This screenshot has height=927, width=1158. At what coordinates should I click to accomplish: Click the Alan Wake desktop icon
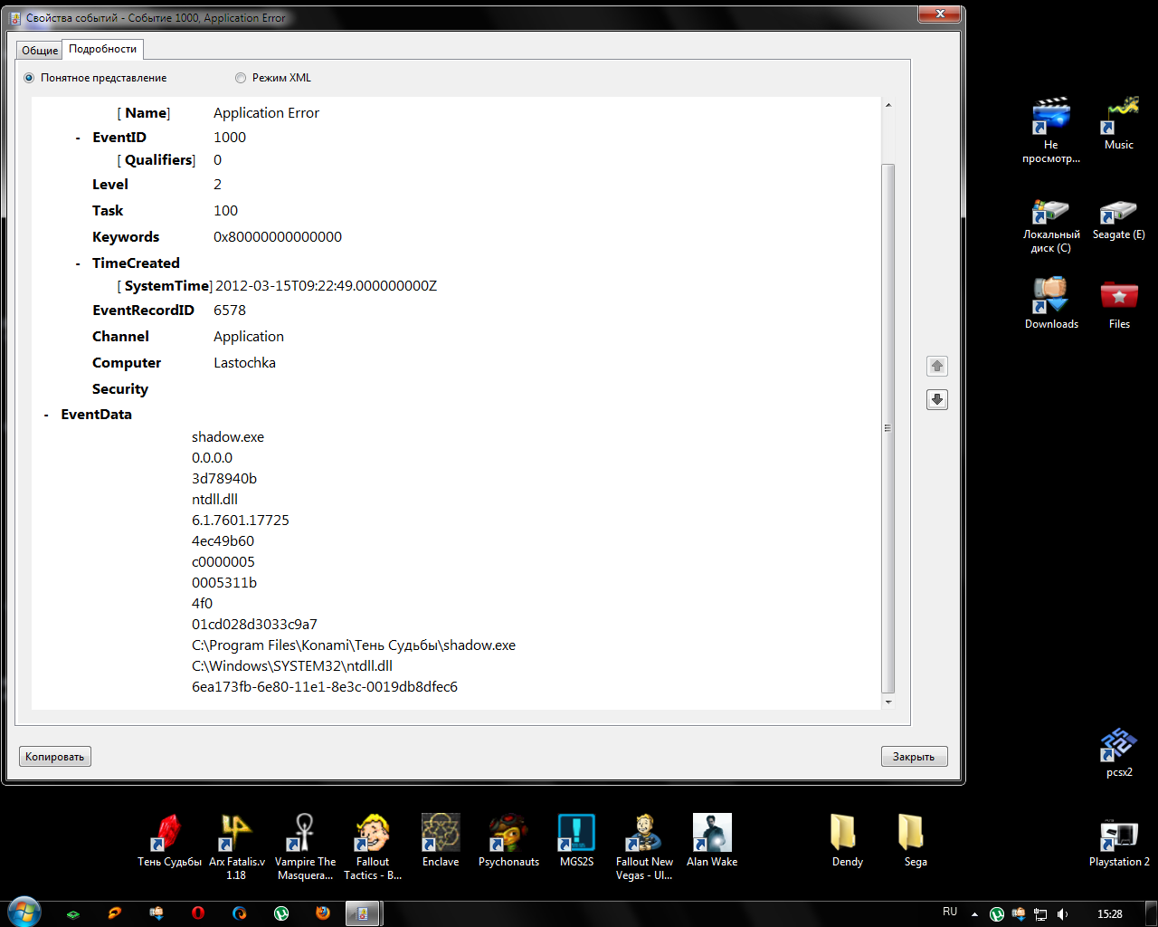point(712,840)
